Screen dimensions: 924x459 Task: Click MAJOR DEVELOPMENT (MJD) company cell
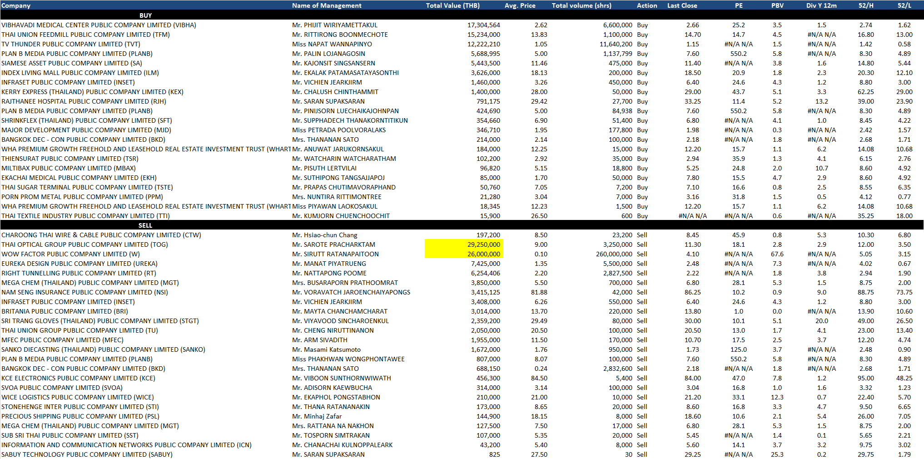pyautogui.click(x=86, y=130)
